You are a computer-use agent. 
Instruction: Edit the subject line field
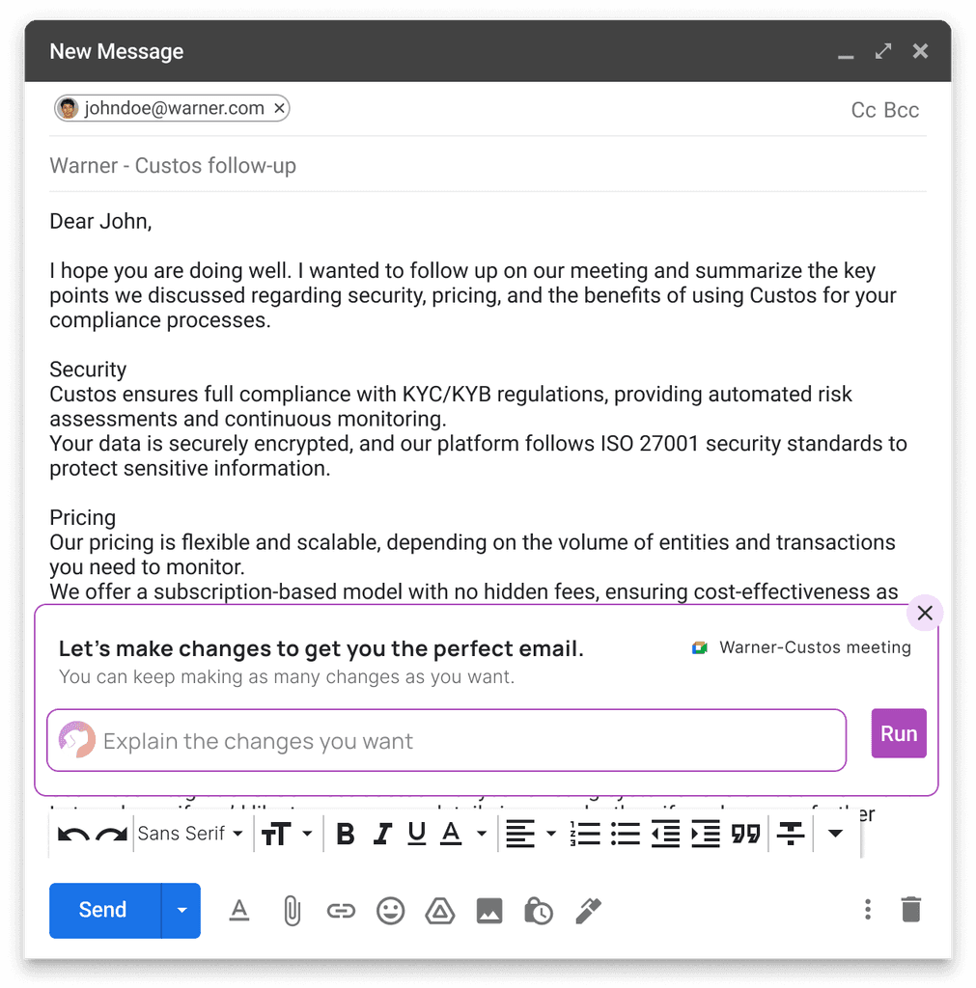tap(488, 165)
